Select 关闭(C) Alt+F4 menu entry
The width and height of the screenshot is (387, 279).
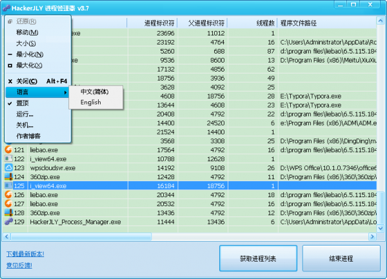[x=38, y=81]
